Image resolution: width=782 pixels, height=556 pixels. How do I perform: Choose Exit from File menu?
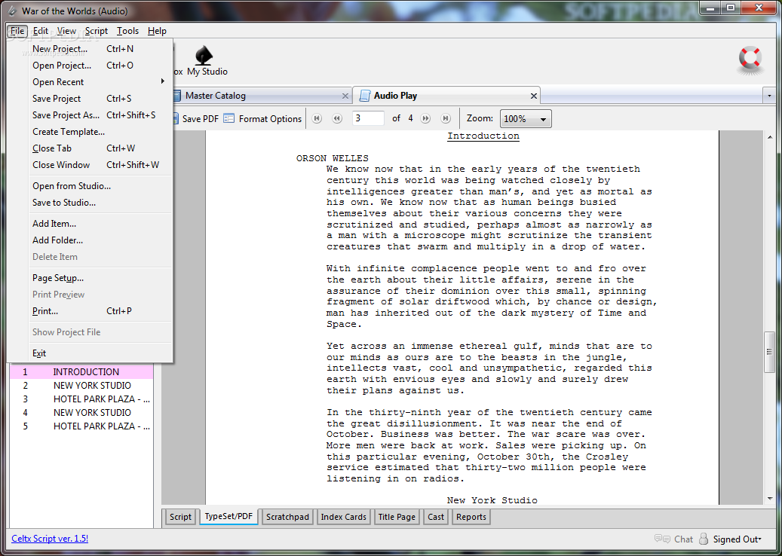point(90,353)
